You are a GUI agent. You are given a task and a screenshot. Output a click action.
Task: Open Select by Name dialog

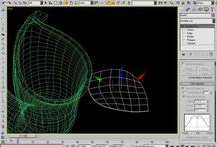coord(50,3)
